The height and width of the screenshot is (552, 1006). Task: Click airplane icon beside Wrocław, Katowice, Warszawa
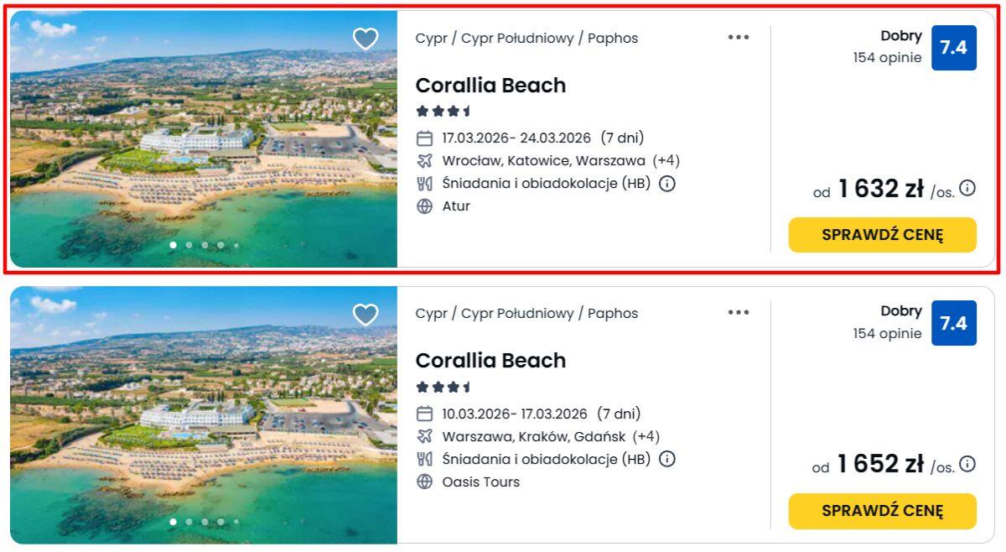coord(425,161)
